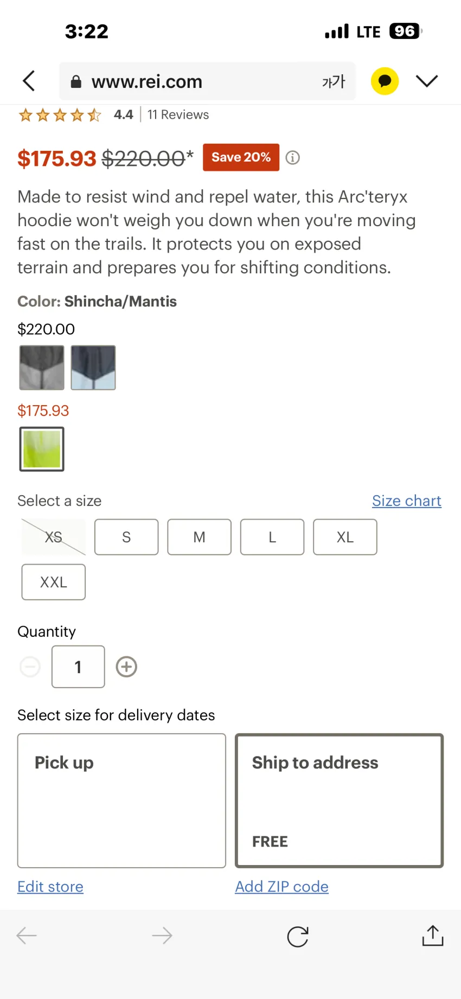The width and height of the screenshot is (461, 999).
Task: Tap the 가가 text size icon
Action: [x=334, y=81]
